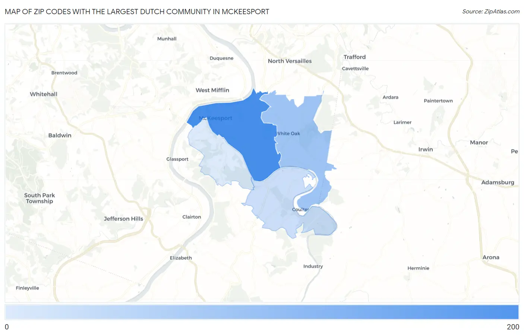Click the Brentwood label
The width and height of the screenshot is (524, 335).
(x=64, y=73)
